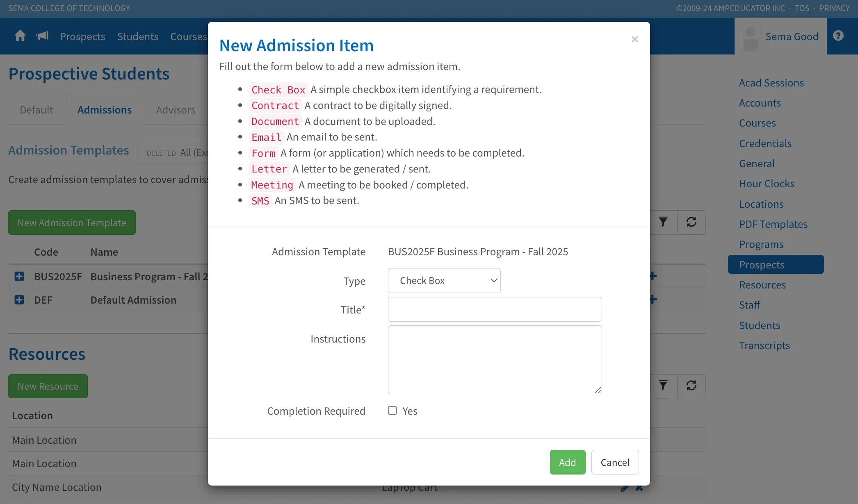
Task: Expand the DEF Default Admission row
Action: (19, 300)
